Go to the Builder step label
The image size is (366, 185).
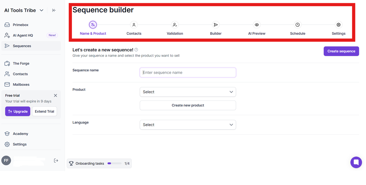(216, 33)
